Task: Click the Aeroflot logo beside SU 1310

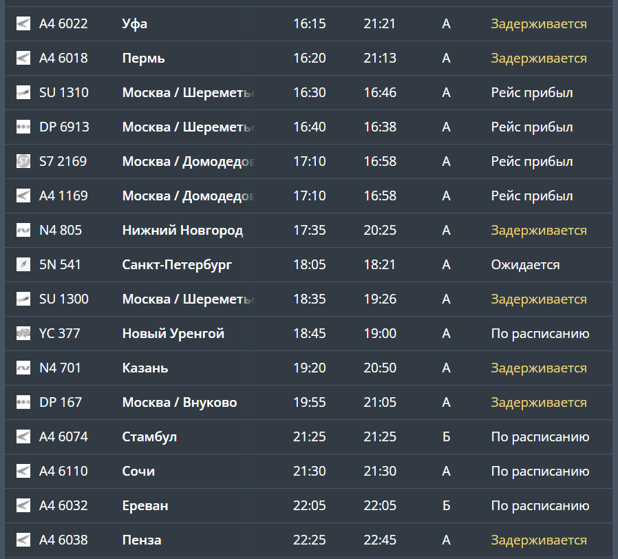Action: (x=23, y=93)
